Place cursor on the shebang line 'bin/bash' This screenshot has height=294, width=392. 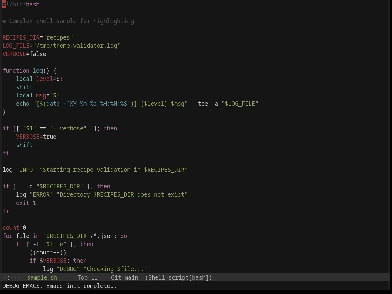click(x=26, y=4)
